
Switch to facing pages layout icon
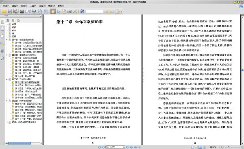coord(200,147)
